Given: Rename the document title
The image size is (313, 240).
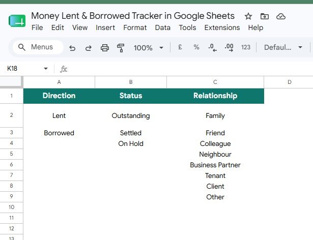Looking at the screenshot, I should [133, 16].
